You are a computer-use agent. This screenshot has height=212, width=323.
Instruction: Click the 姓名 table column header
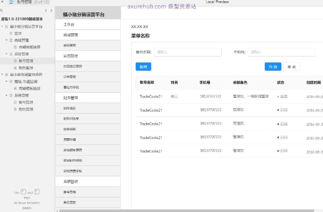tap(174, 83)
